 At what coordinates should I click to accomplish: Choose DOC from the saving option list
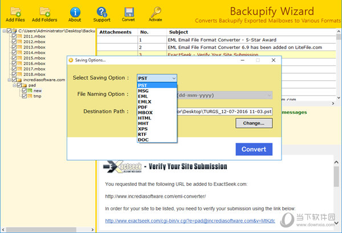157,140
